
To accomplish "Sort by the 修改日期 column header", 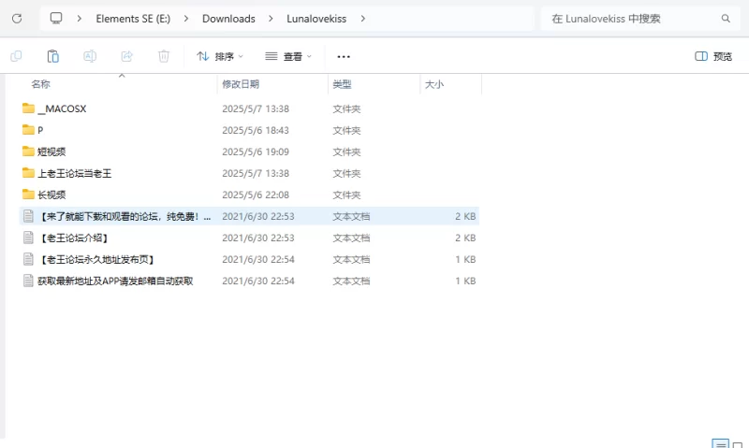I will (x=241, y=84).
